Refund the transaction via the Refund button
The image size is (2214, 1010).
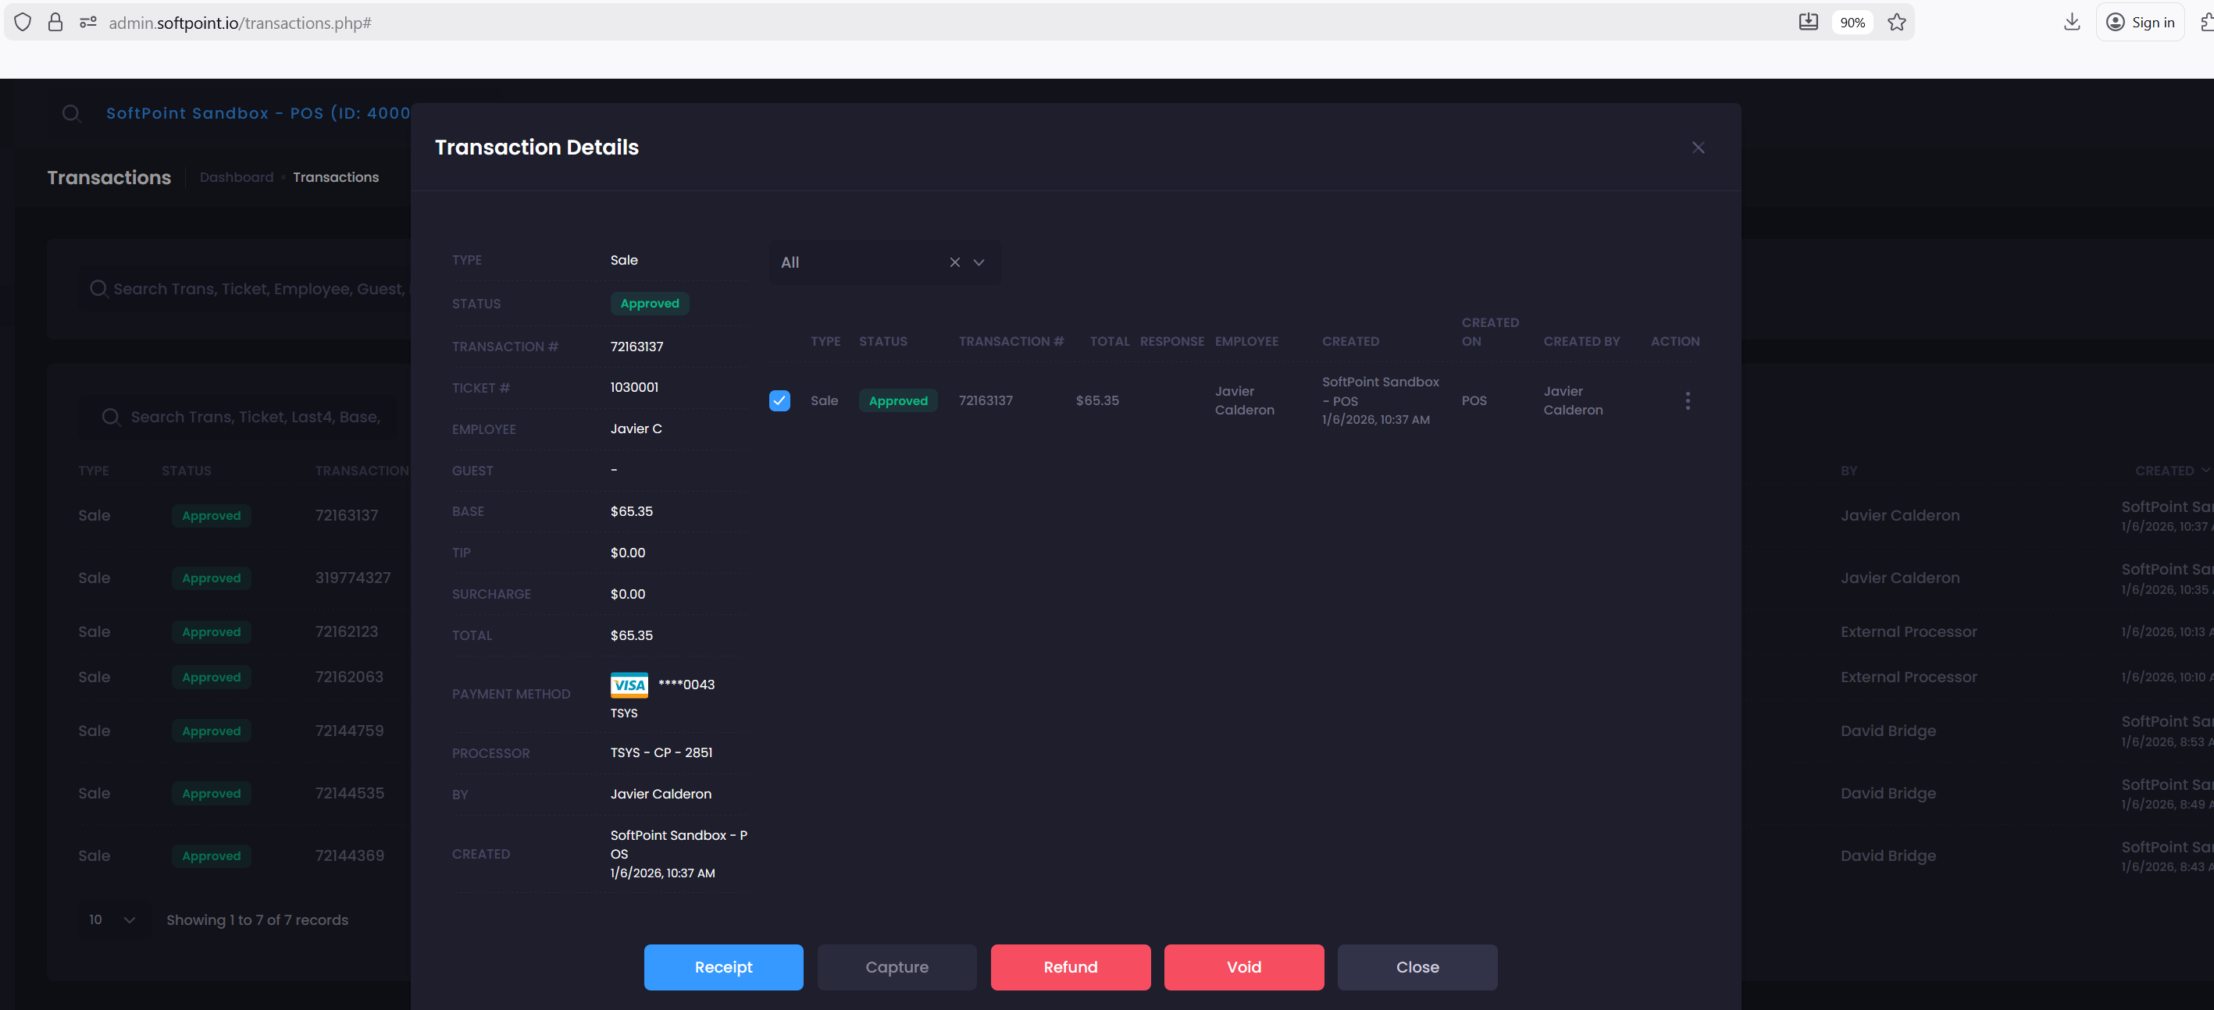point(1070,966)
